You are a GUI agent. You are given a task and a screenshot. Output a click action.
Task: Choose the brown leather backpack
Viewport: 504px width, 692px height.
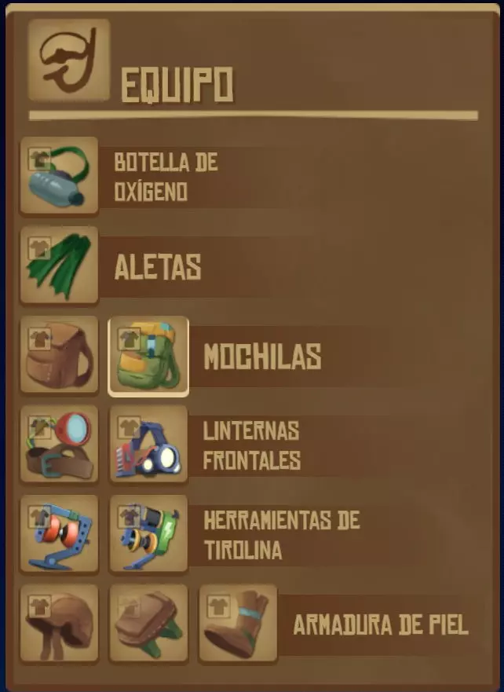click(59, 355)
